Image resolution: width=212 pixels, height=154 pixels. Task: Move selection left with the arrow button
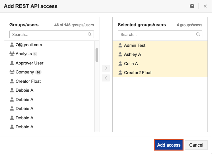point(106,78)
